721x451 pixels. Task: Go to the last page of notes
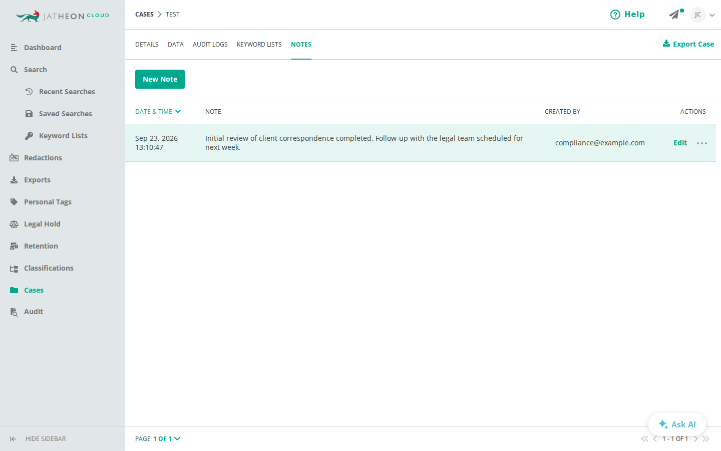pyautogui.click(x=706, y=439)
